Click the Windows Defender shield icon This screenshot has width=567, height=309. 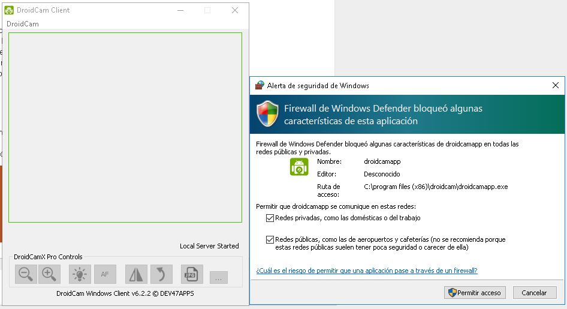267,113
